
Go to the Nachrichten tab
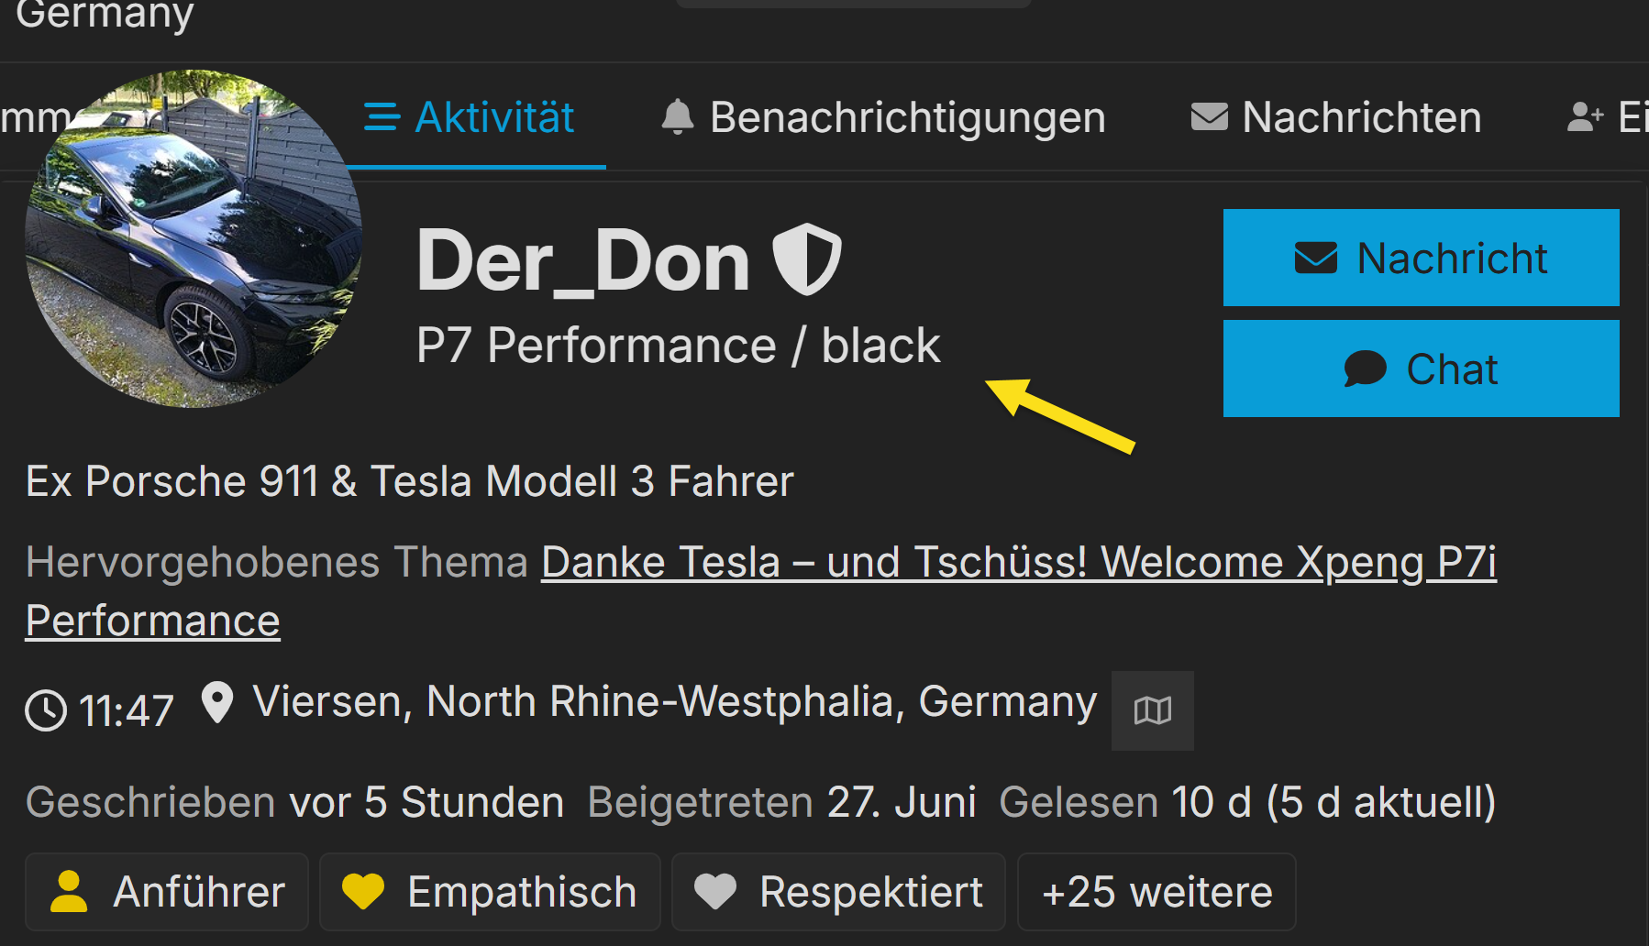1336,117
